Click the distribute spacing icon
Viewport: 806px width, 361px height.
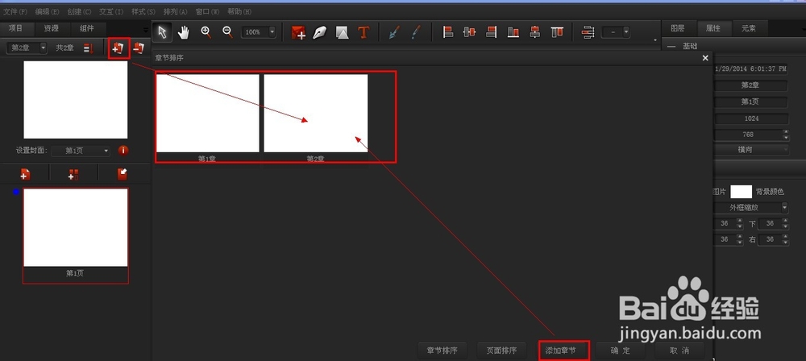point(588,32)
